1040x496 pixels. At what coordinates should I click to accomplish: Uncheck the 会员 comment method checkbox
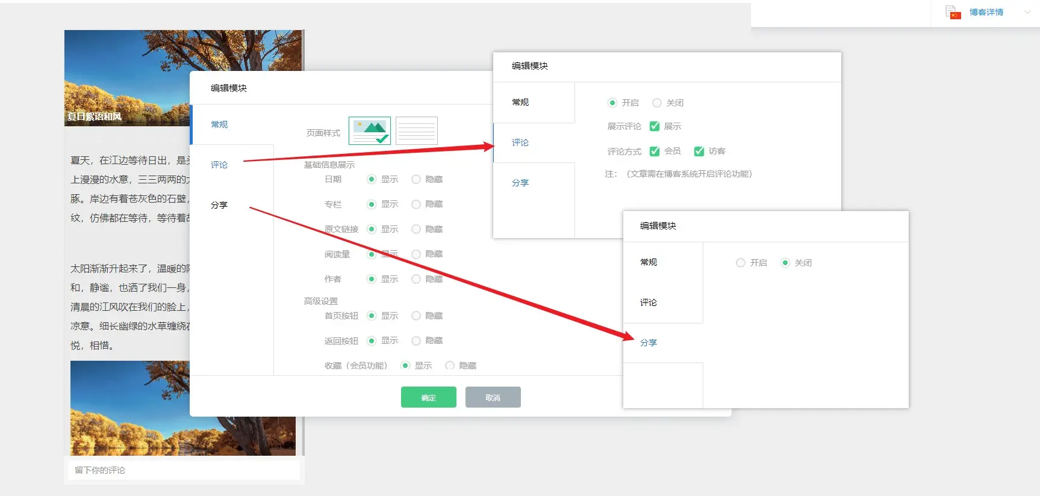(x=655, y=152)
